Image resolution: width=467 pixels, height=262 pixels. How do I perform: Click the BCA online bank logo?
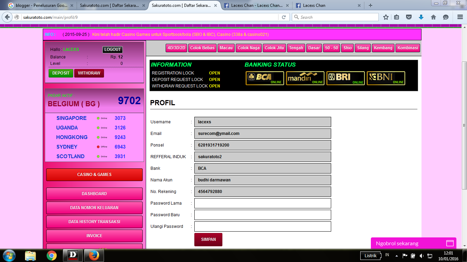[265, 78]
